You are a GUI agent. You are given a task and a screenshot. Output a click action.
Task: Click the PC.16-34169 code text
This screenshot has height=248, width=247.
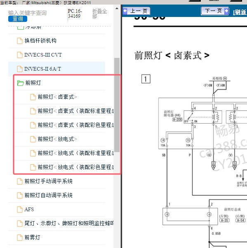[x=75, y=14]
